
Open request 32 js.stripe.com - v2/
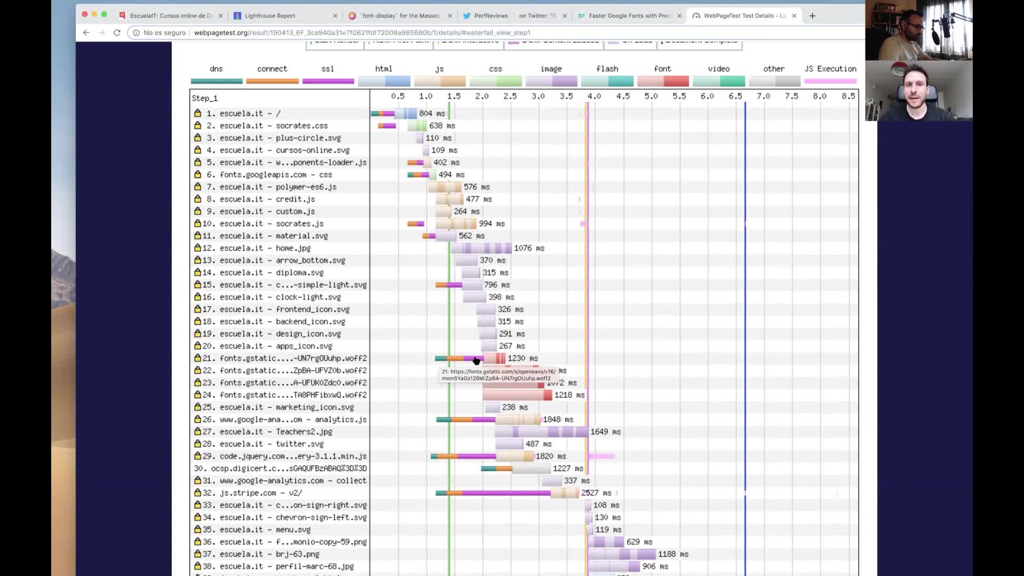[252, 493]
